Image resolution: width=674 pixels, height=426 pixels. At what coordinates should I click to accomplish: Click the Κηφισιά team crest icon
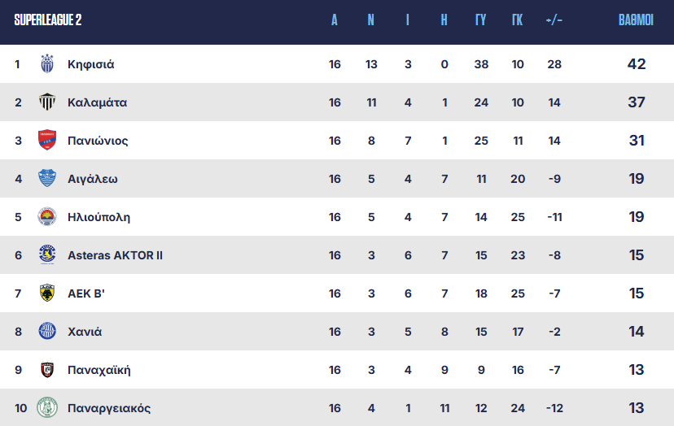(x=47, y=64)
